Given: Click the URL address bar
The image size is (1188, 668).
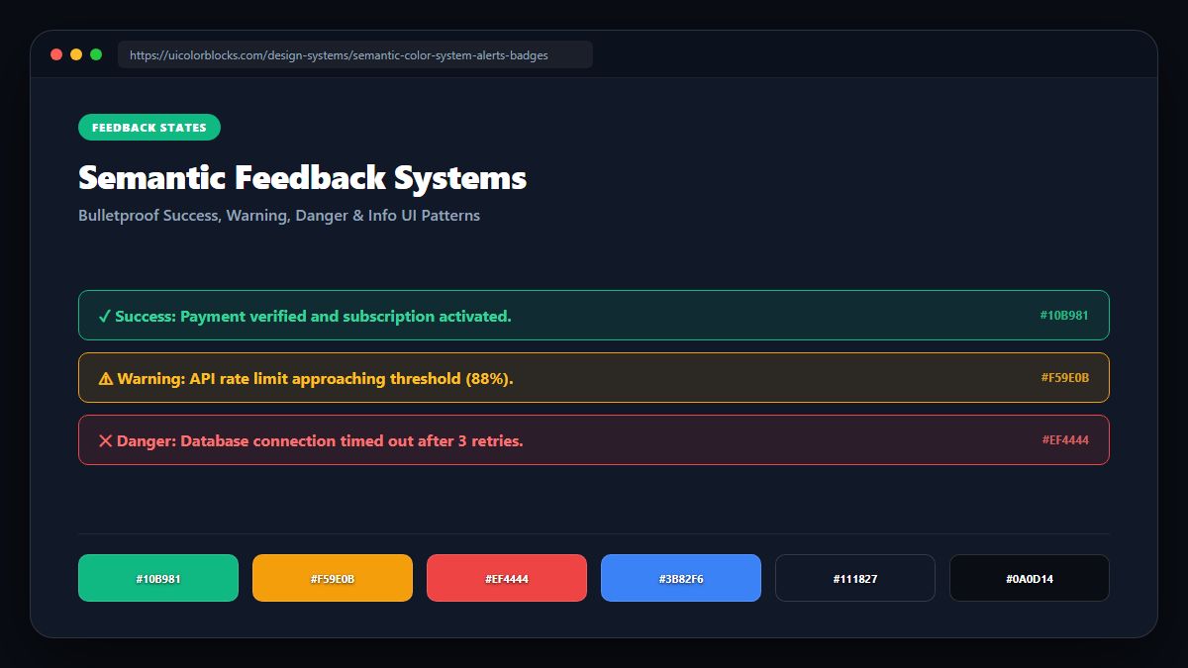Looking at the screenshot, I should coord(354,55).
